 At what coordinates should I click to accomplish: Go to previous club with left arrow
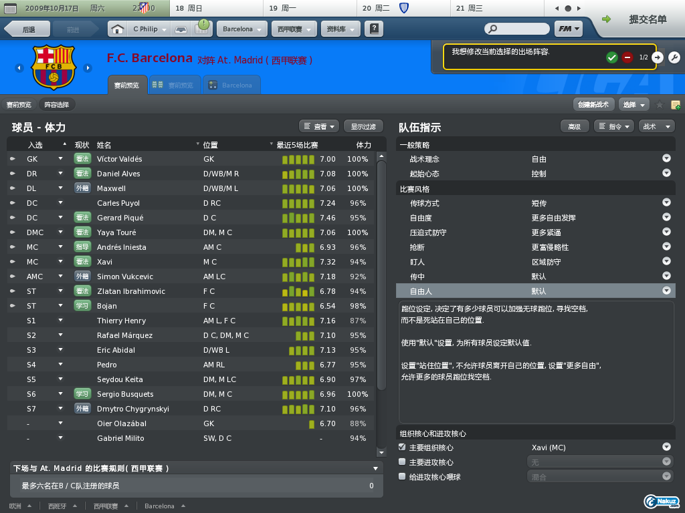pyautogui.click(x=19, y=68)
